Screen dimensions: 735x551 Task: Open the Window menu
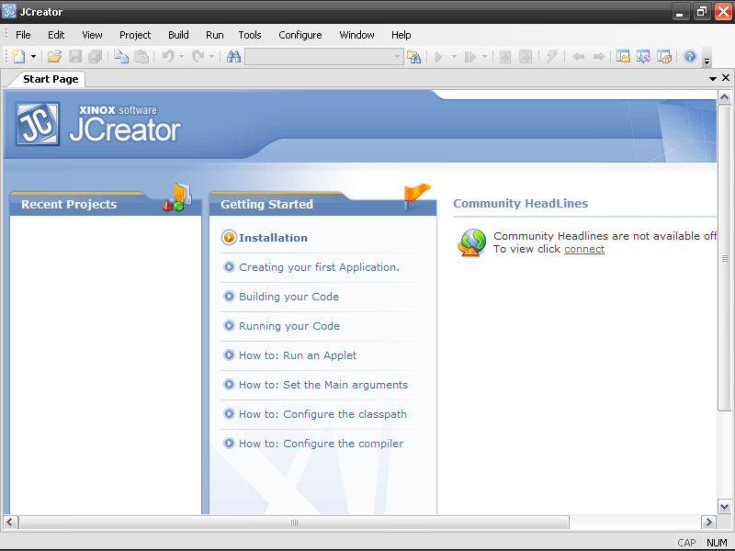[x=356, y=35]
